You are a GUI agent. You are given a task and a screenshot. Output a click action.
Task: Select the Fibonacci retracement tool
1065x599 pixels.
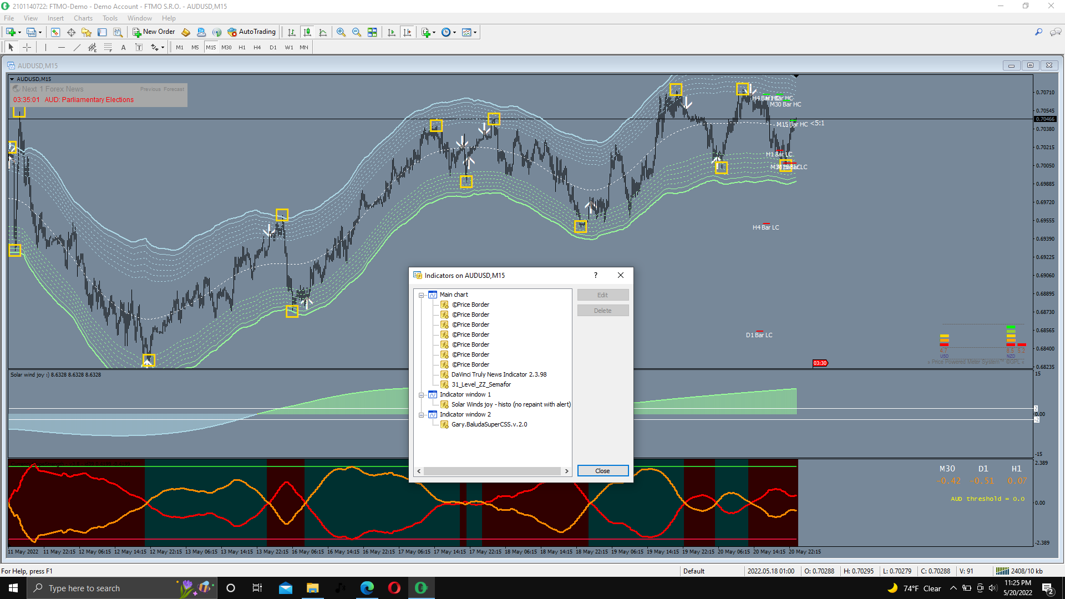click(108, 48)
